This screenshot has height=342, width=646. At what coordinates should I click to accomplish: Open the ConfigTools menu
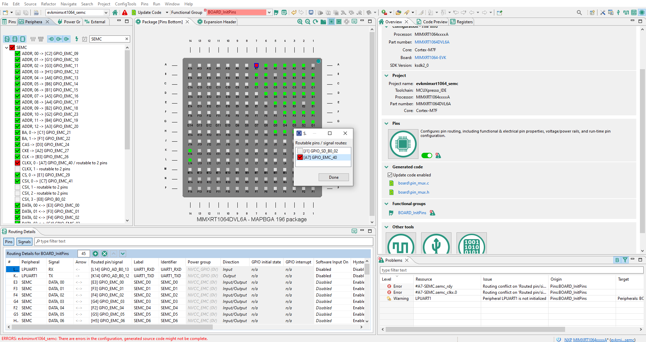click(x=125, y=4)
